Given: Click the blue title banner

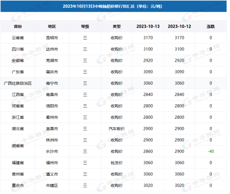Looking at the screenshot, I should click(113, 6).
